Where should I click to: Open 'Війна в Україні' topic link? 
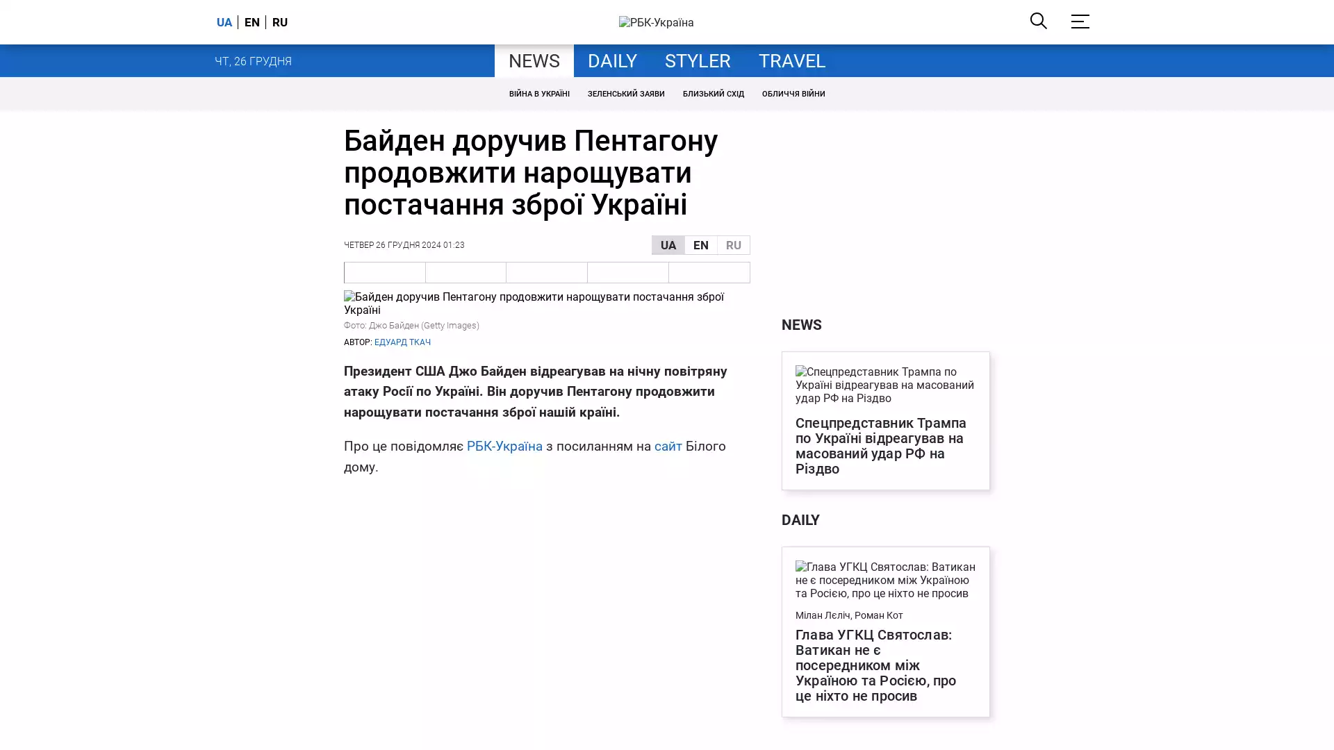click(x=538, y=94)
